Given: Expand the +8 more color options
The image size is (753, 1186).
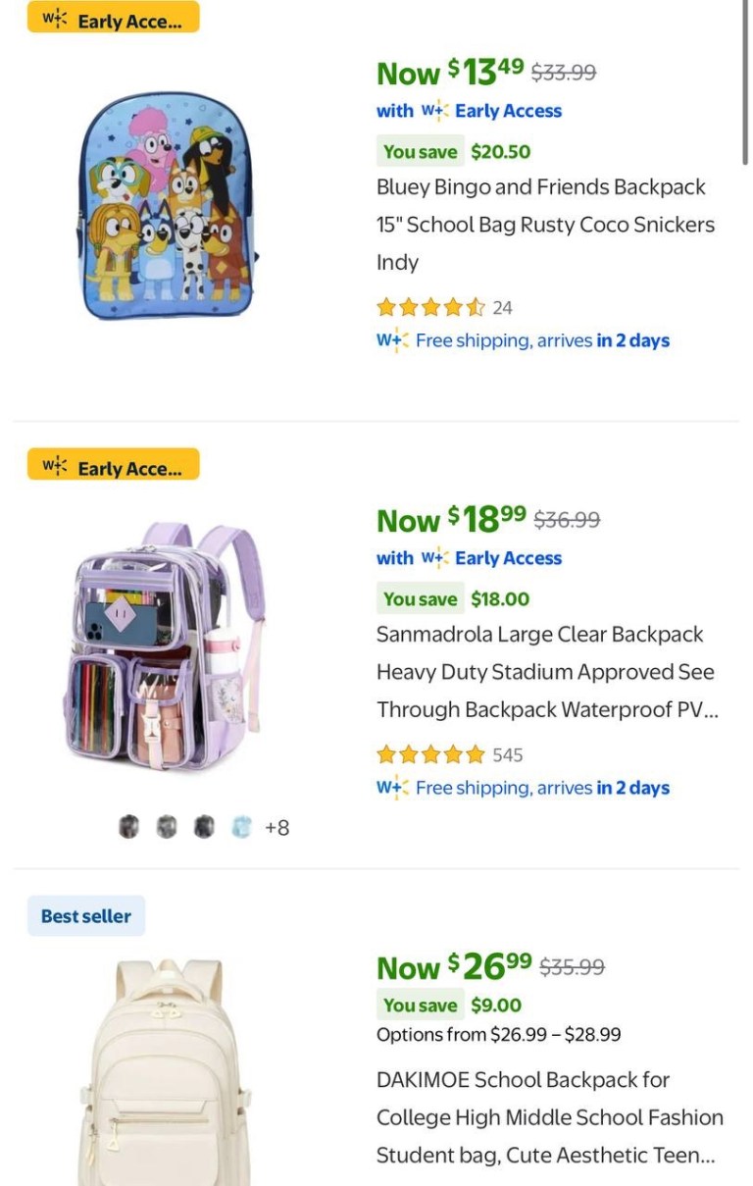Looking at the screenshot, I should pos(277,828).
